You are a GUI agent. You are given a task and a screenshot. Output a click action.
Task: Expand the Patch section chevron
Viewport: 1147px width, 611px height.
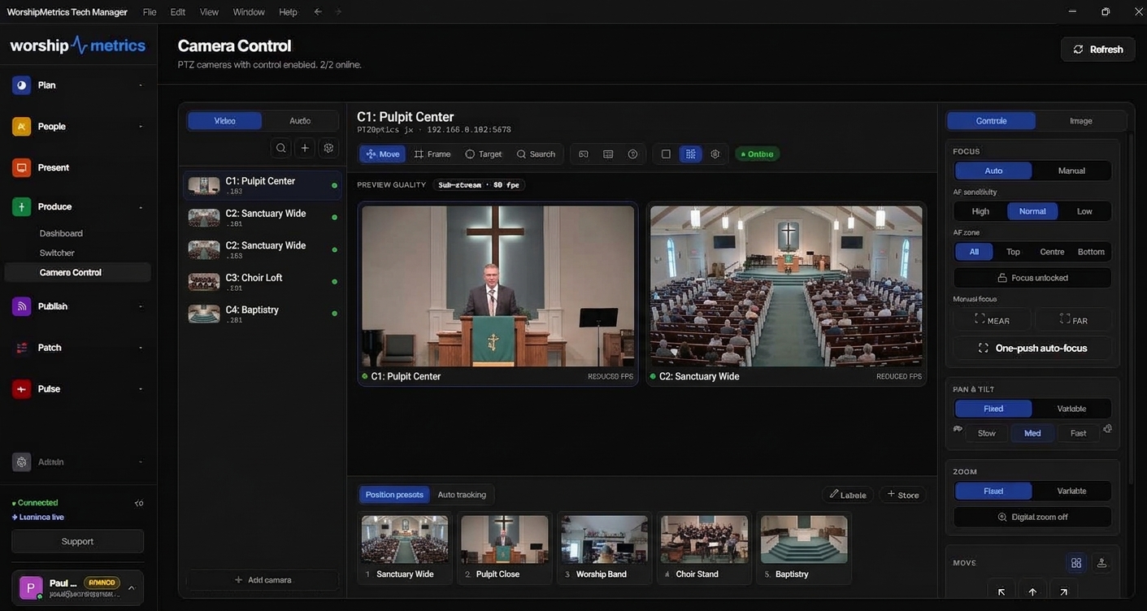[141, 348]
